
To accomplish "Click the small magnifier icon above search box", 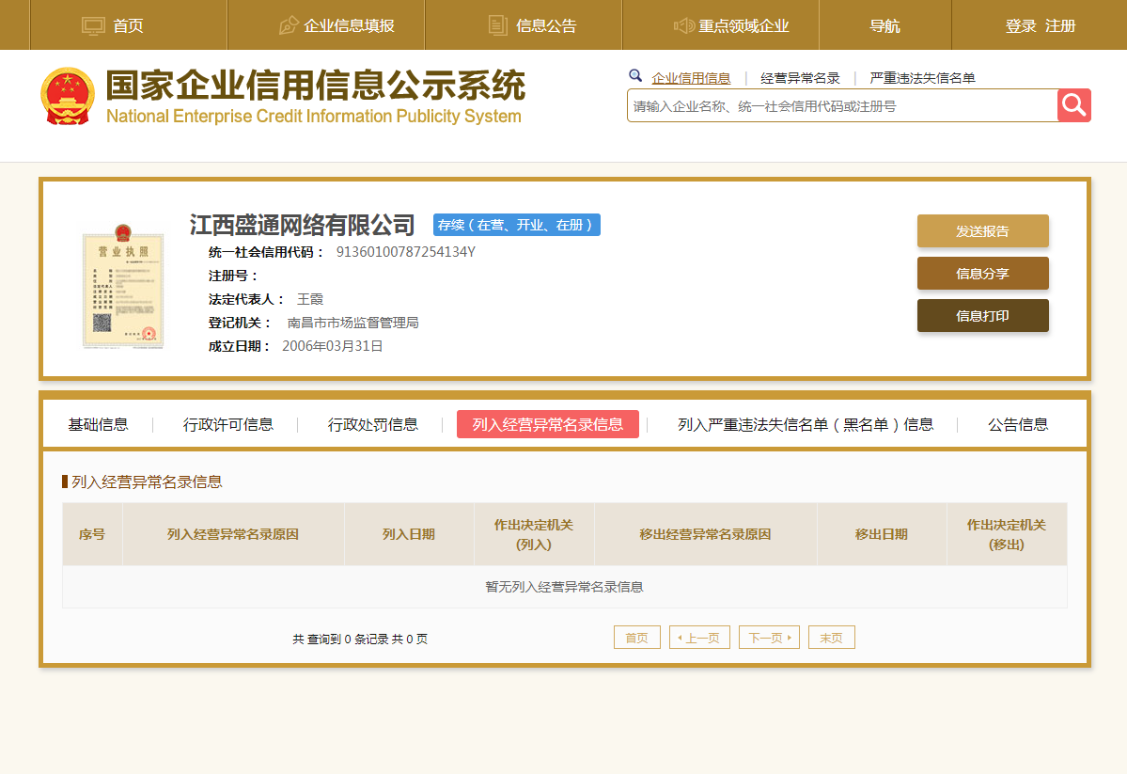I will pyautogui.click(x=635, y=76).
